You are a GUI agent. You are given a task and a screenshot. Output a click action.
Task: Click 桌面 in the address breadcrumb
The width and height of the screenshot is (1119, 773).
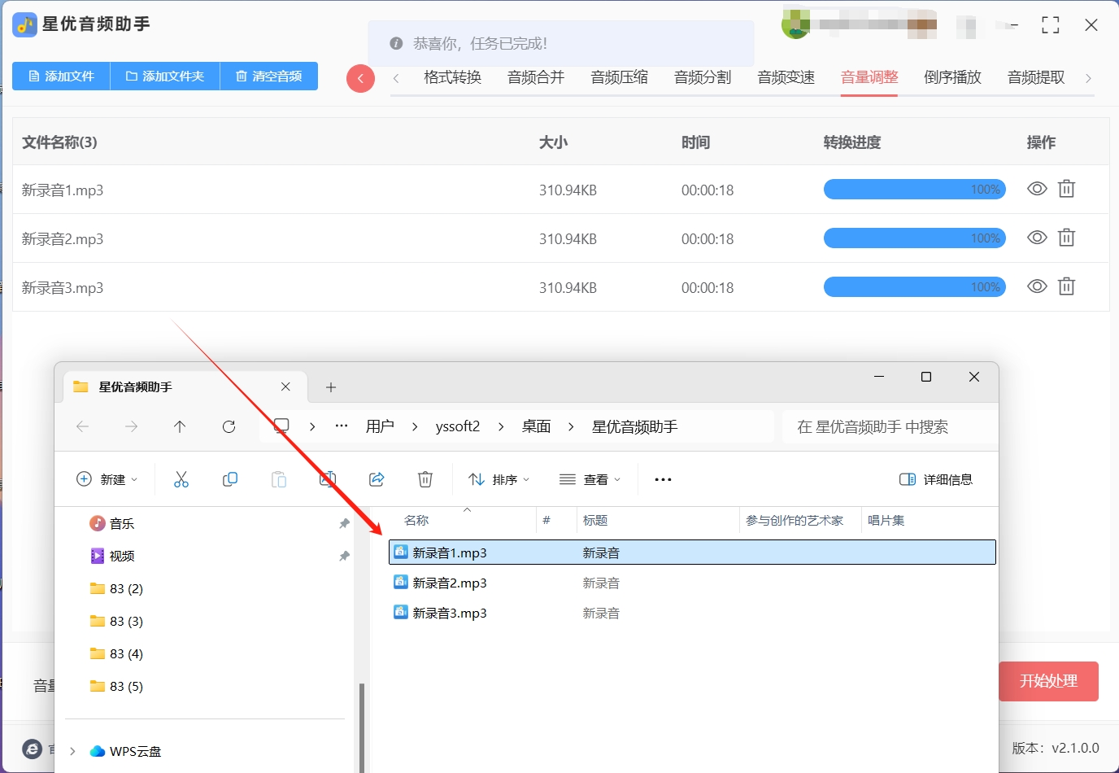pos(537,426)
